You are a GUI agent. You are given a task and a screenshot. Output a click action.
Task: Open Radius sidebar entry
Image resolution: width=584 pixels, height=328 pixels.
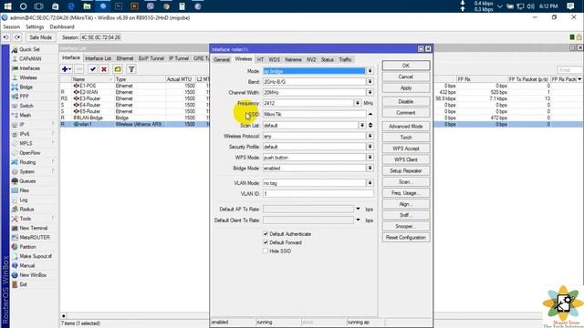click(x=26, y=210)
